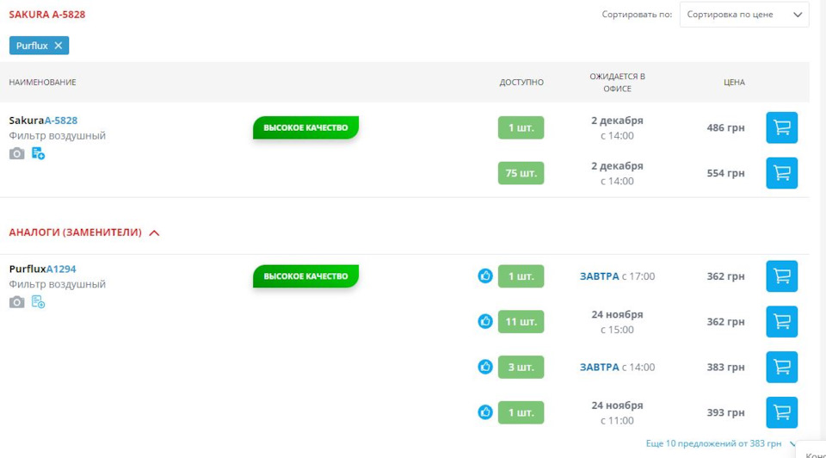Collapse the АНАЛОГИ (ЗАМЕНИТЕЛИ) section
826x458 pixels.
[84, 232]
